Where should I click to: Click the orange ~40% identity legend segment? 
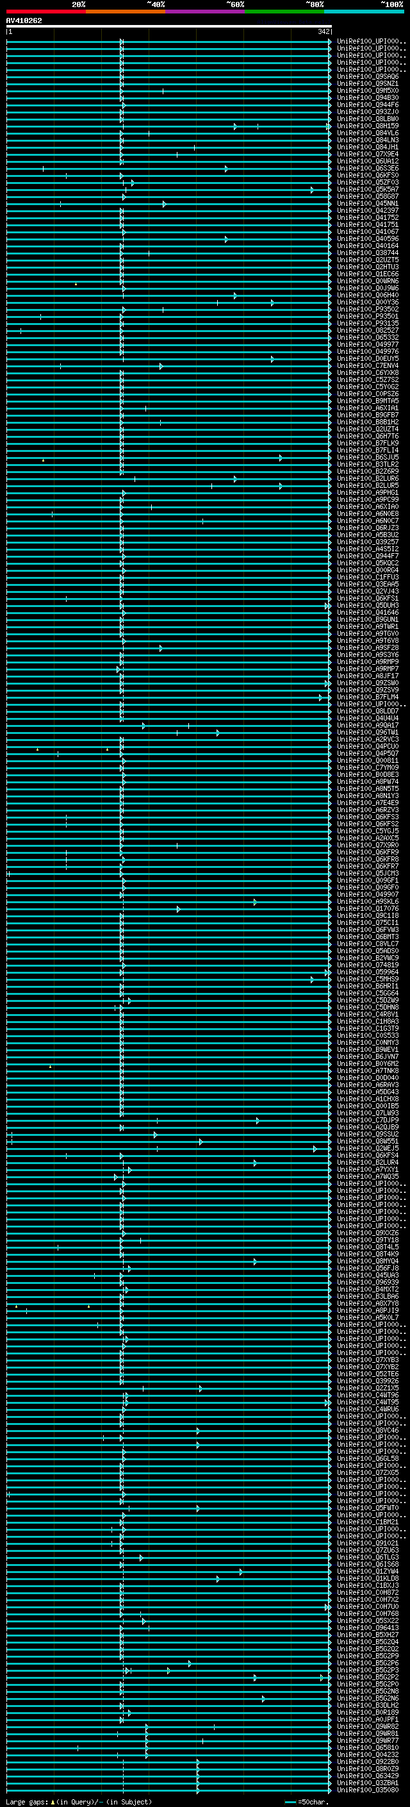126,12
